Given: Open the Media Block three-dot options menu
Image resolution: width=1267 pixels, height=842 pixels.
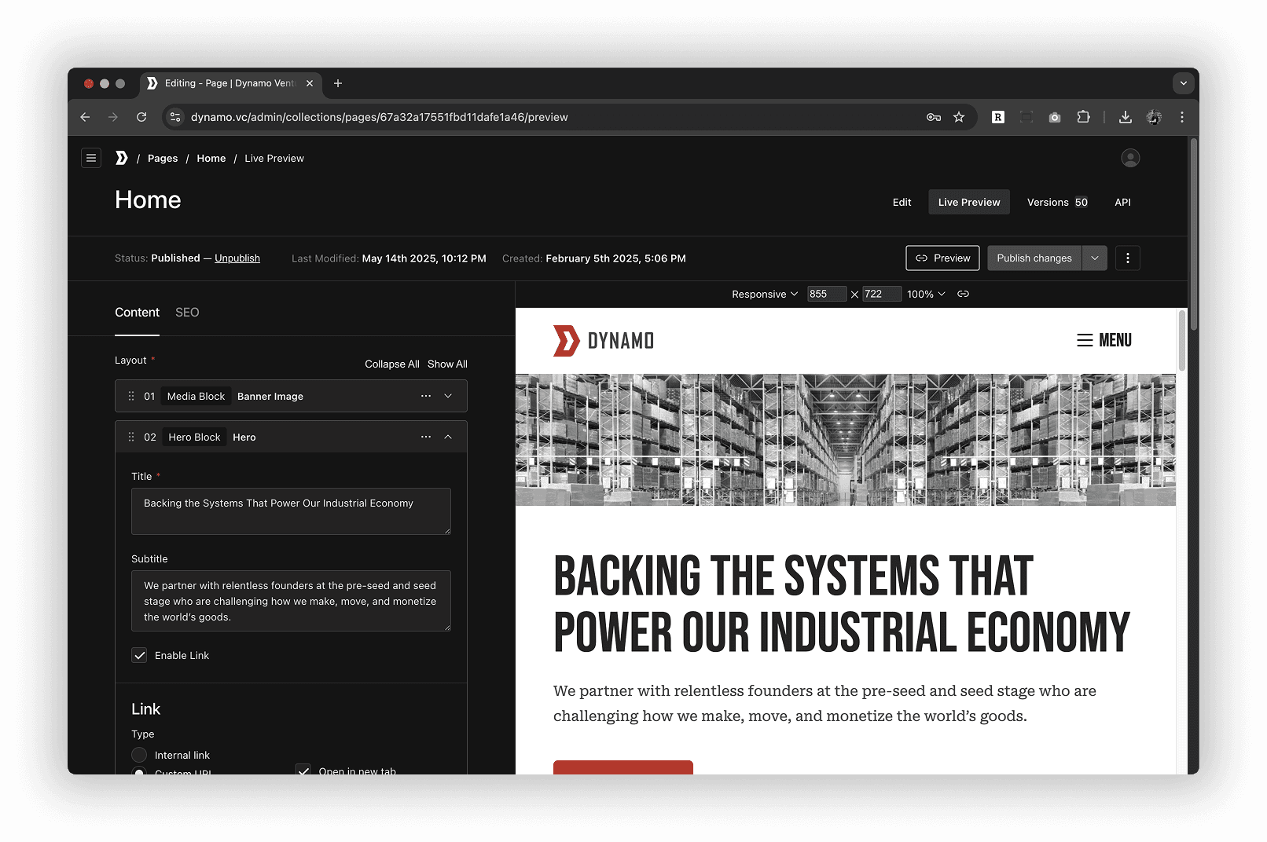Looking at the screenshot, I should tap(425, 396).
